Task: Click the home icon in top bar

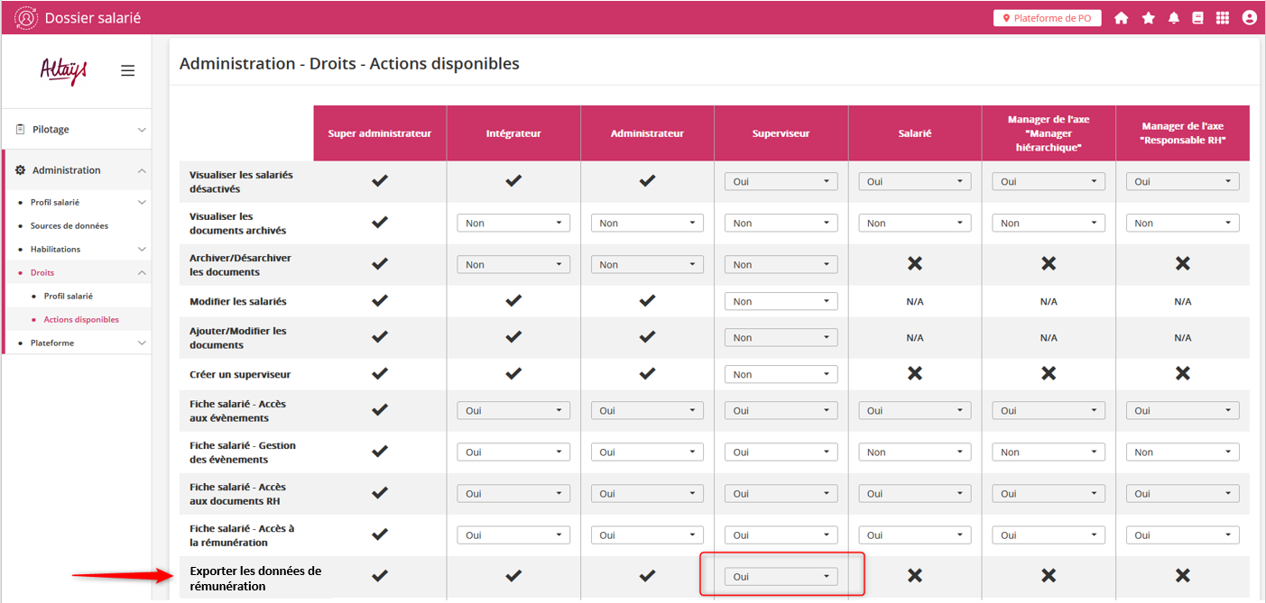Action: 1121,18
